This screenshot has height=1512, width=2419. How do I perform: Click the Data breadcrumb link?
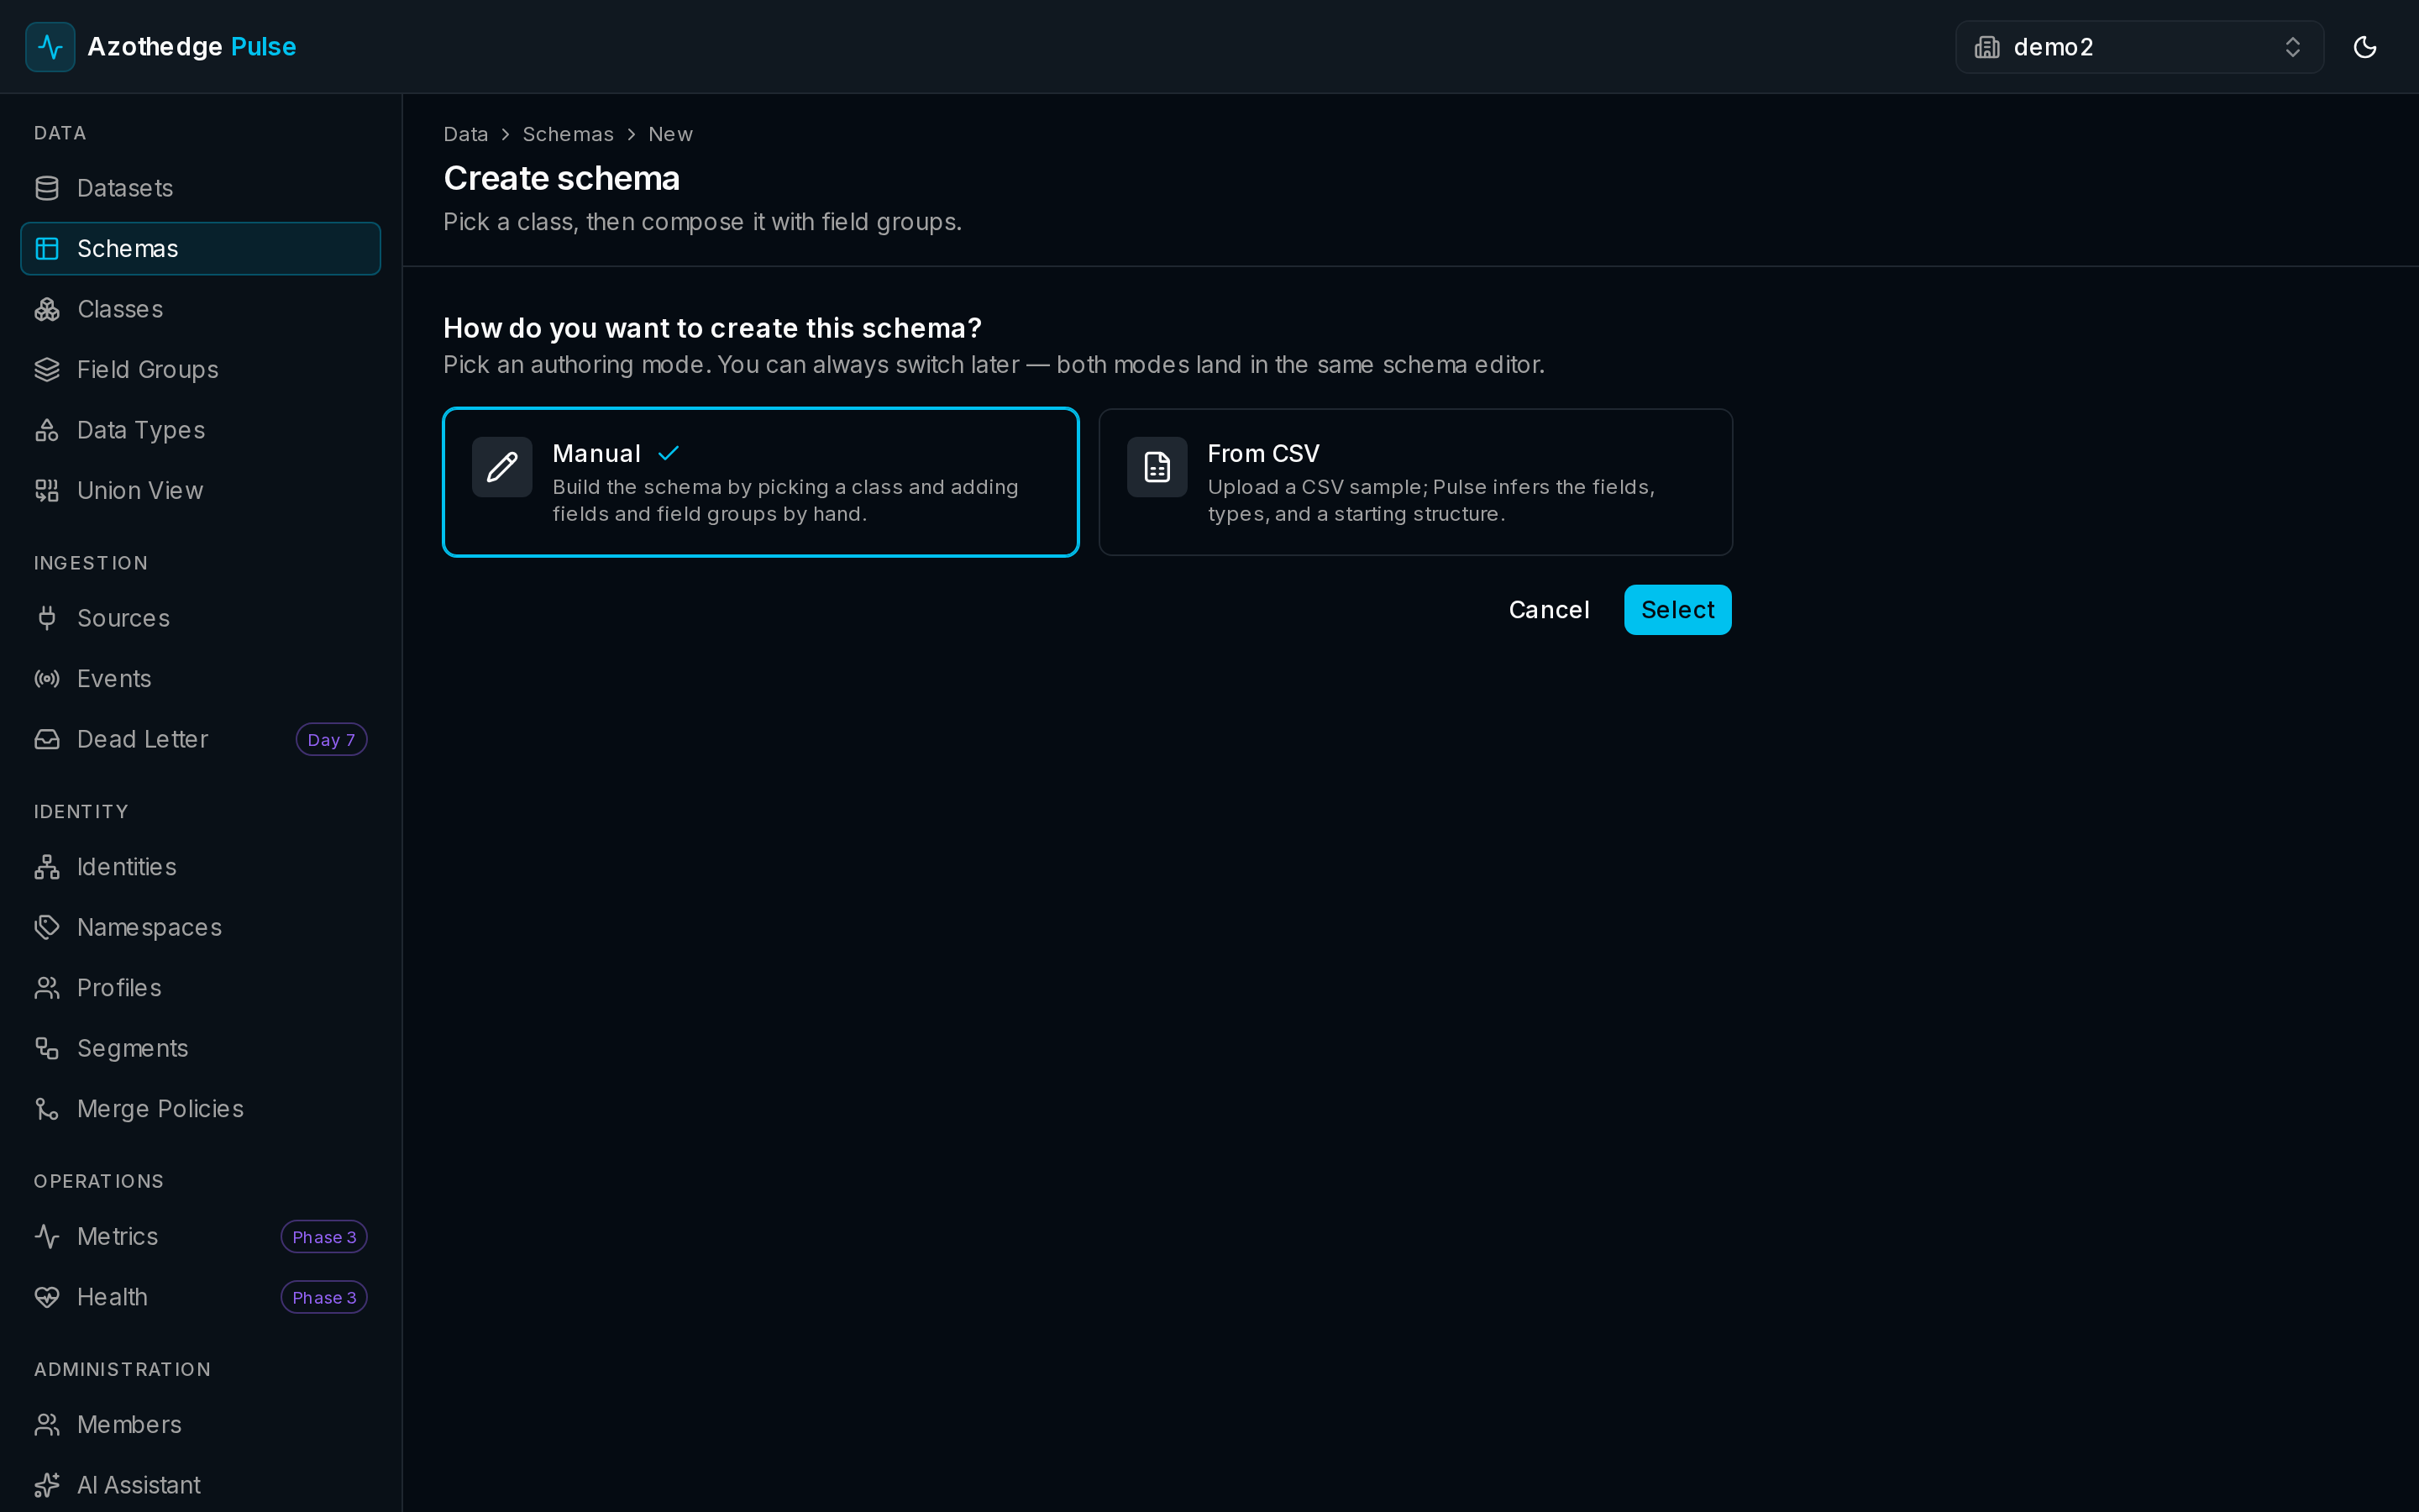point(466,134)
